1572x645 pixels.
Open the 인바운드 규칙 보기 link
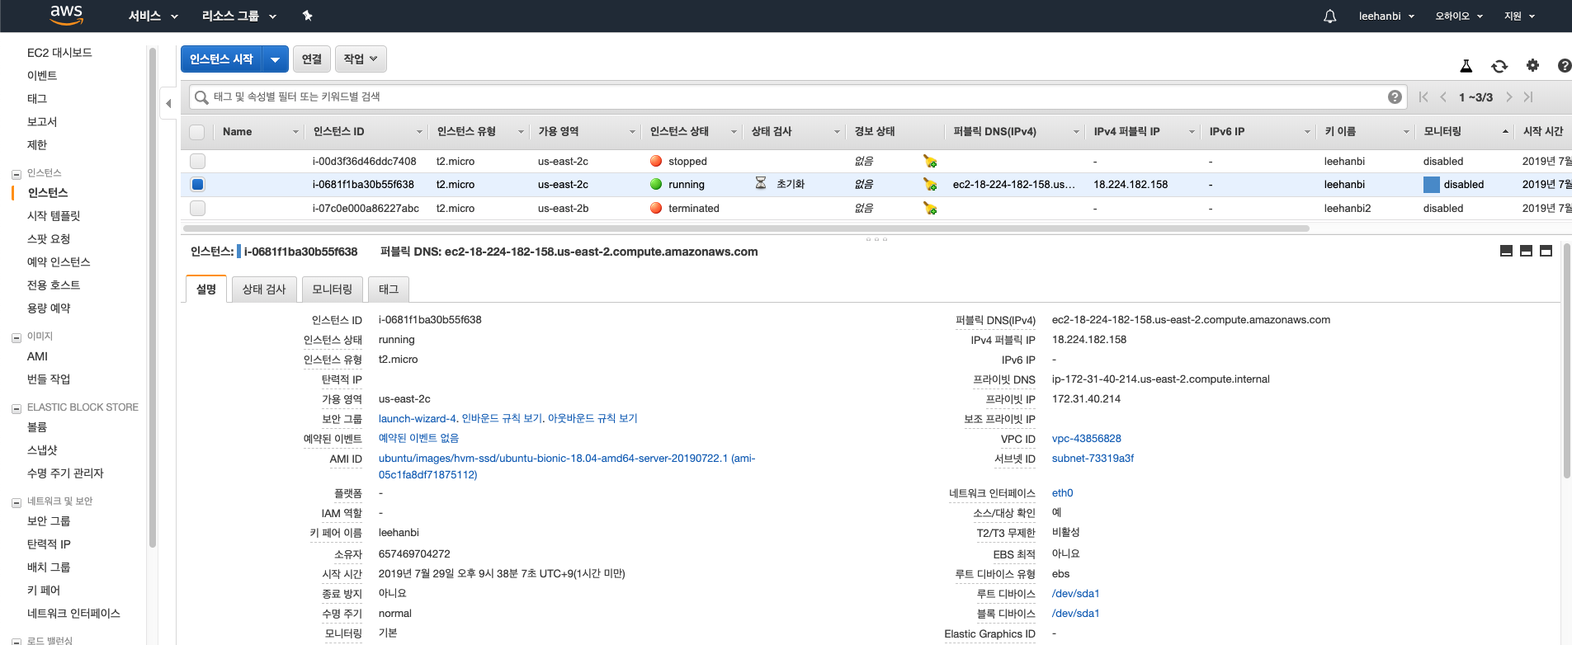[503, 419]
